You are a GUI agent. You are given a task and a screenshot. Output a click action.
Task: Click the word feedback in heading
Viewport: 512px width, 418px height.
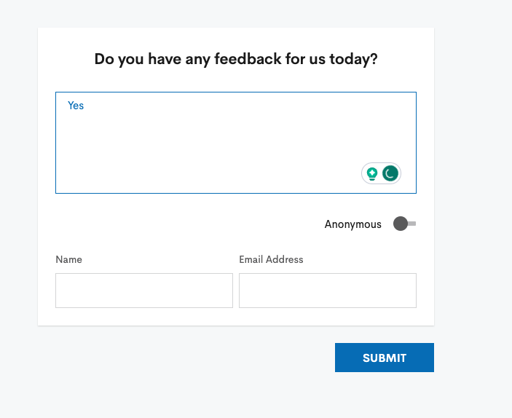coord(248,59)
